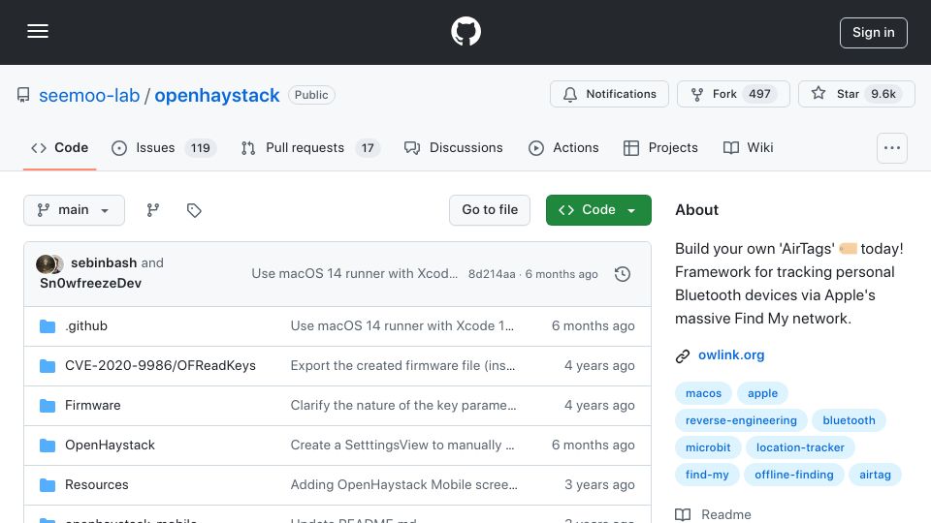931x523 pixels.
Task: View branches via the branch icon
Action: [153, 210]
